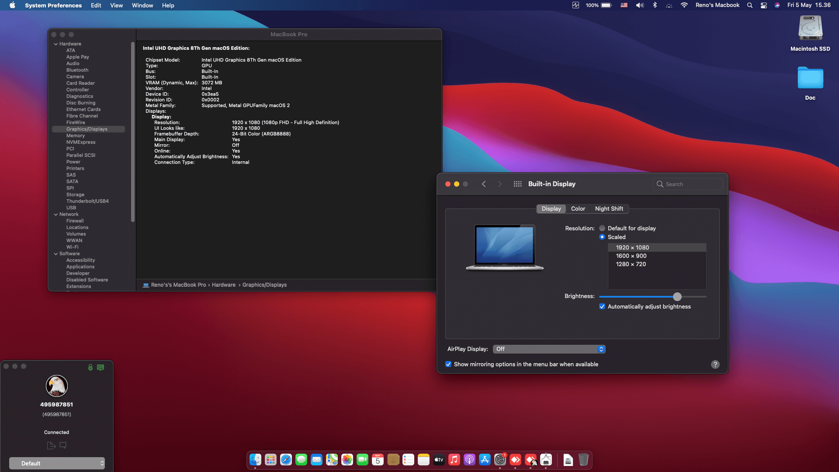Open the Default profile dropdown in AnyDesk

pos(57,463)
